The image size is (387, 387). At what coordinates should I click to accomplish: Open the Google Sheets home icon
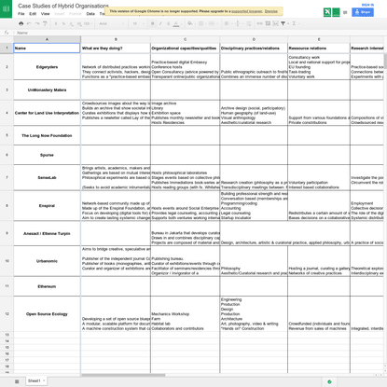click(x=6, y=8)
